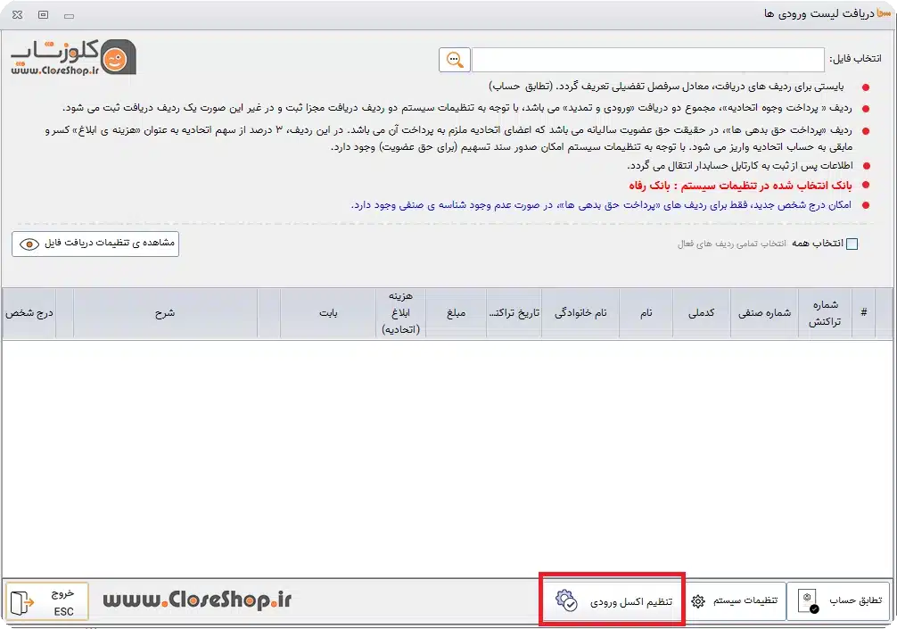The width and height of the screenshot is (897, 629).
Task: Click the درج شخص column header
Action: [x=29, y=313]
